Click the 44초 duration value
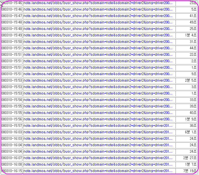Image resolution: width=199 pixels, height=175 pixels. tap(193, 48)
